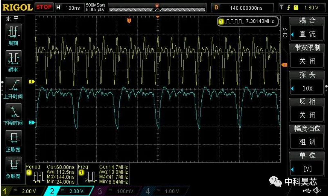Click the STOP run status indicator

tap(44, 7)
